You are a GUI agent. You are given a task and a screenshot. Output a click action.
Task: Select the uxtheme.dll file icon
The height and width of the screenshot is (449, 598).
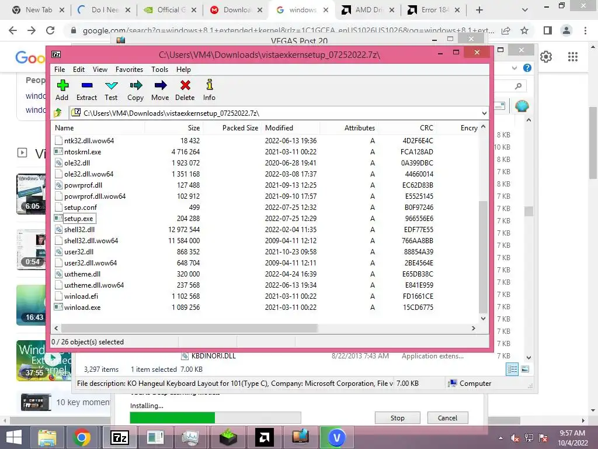[x=58, y=274]
